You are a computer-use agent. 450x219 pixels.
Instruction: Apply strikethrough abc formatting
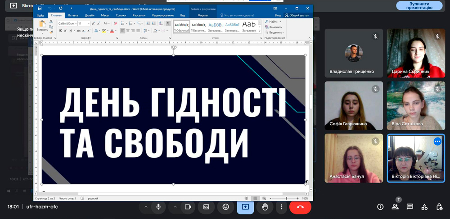[x=79, y=31]
